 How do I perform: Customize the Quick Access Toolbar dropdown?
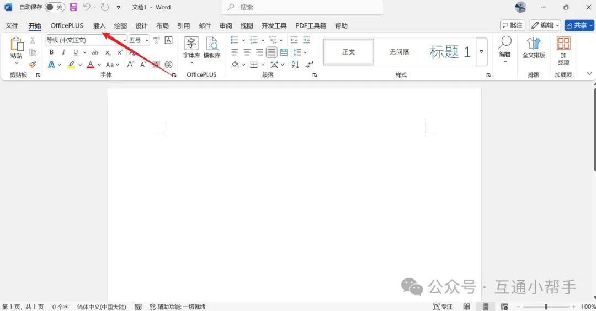click(x=119, y=7)
